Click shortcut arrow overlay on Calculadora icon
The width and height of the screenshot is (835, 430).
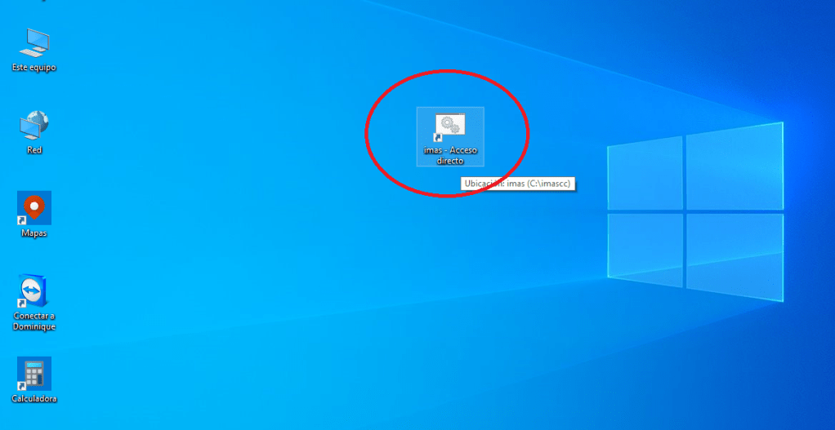22,386
